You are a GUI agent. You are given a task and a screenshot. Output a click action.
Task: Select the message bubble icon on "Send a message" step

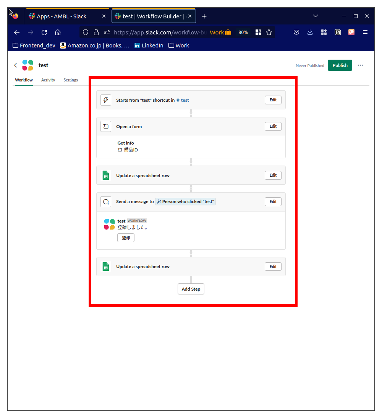click(x=106, y=202)
